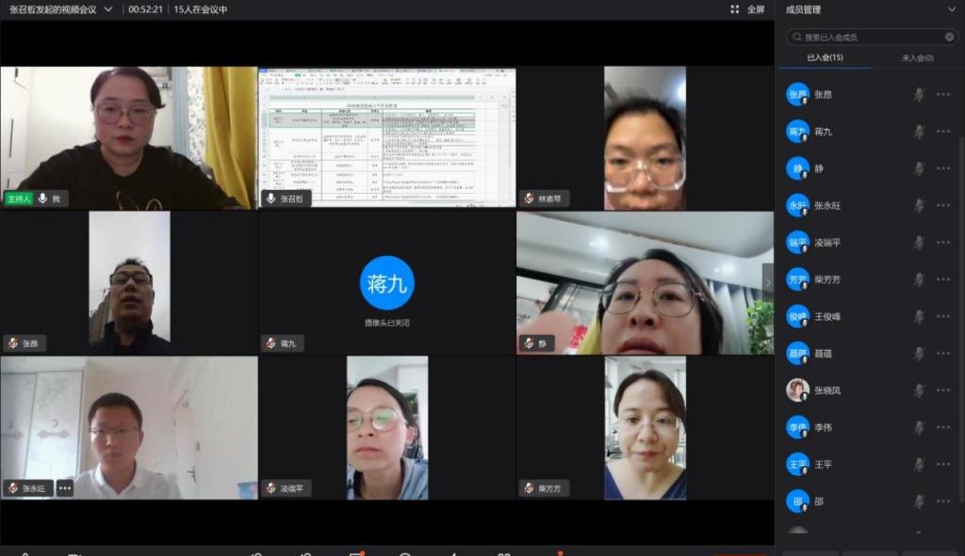Click 张晓凤's avatar in the member list

point(797,390)
